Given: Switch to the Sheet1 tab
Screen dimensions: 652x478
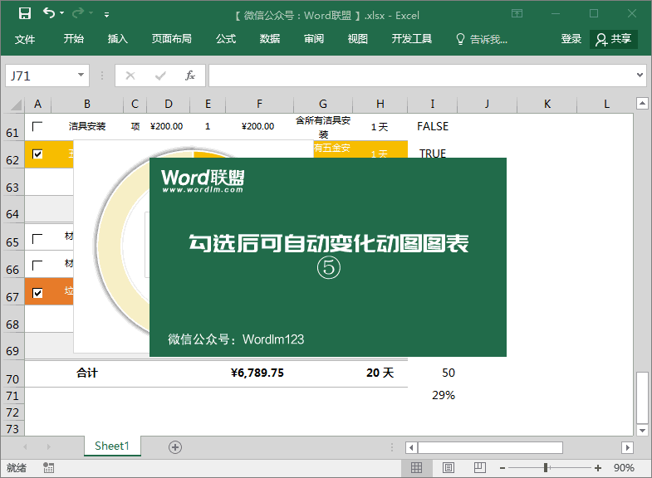Looking at the screenshot, I should 112,446.
